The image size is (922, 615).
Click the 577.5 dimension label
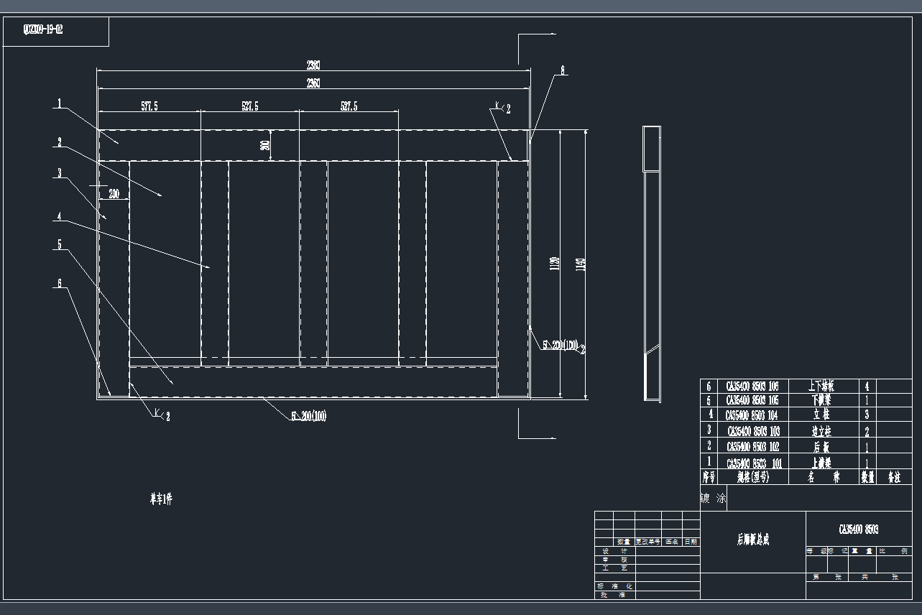pyautogui.click(x=149, y=106)
